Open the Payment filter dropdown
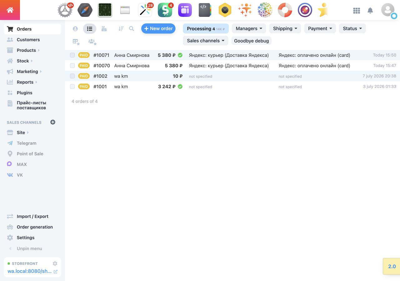The width and height of the screenshot is (400, 281). point(320,28)
